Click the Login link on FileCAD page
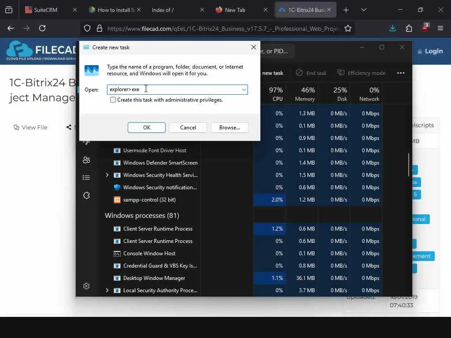This screenshot has width=451, height=338. (x=430, y=51)
